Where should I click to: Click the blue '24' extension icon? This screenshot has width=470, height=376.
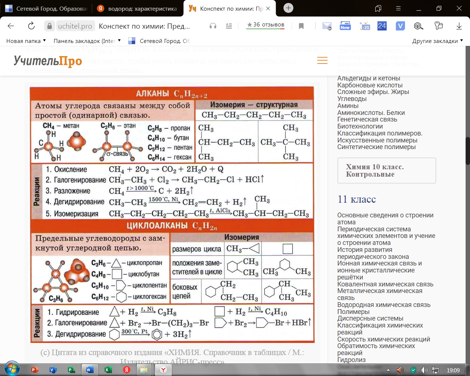pos(382,26)
